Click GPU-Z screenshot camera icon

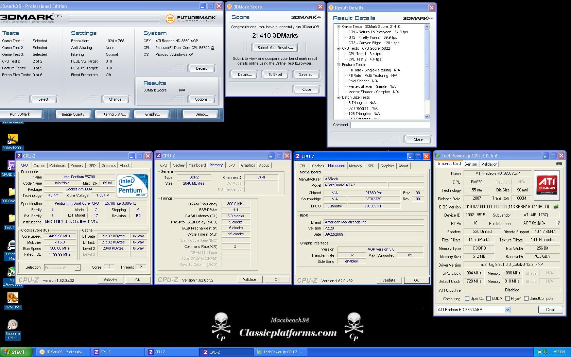[x=559, y=164]
